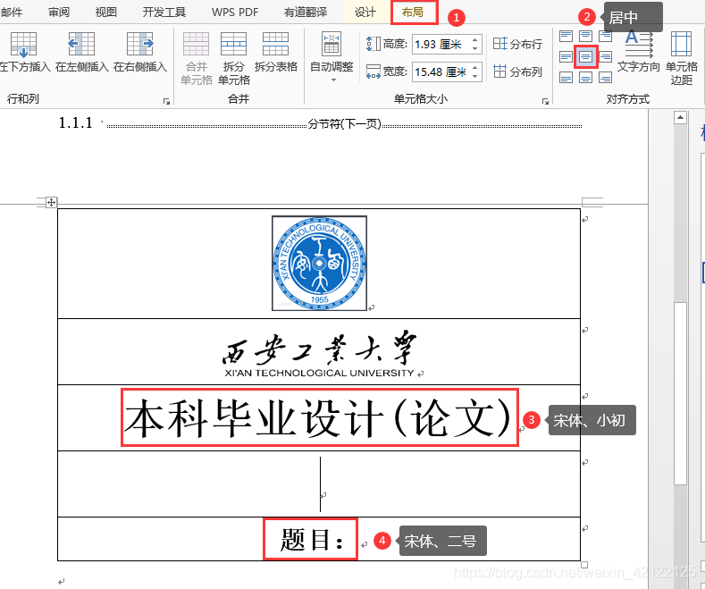This screenshot has width=705, height=589.
Task: Open the 有道翻译 tab
Action: (306, 12)
